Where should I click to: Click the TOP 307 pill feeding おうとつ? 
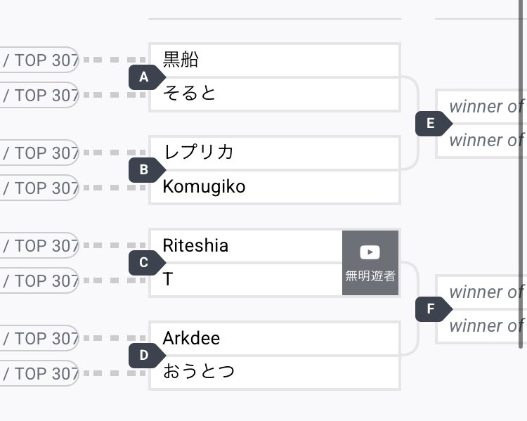[x=39, y=373]
